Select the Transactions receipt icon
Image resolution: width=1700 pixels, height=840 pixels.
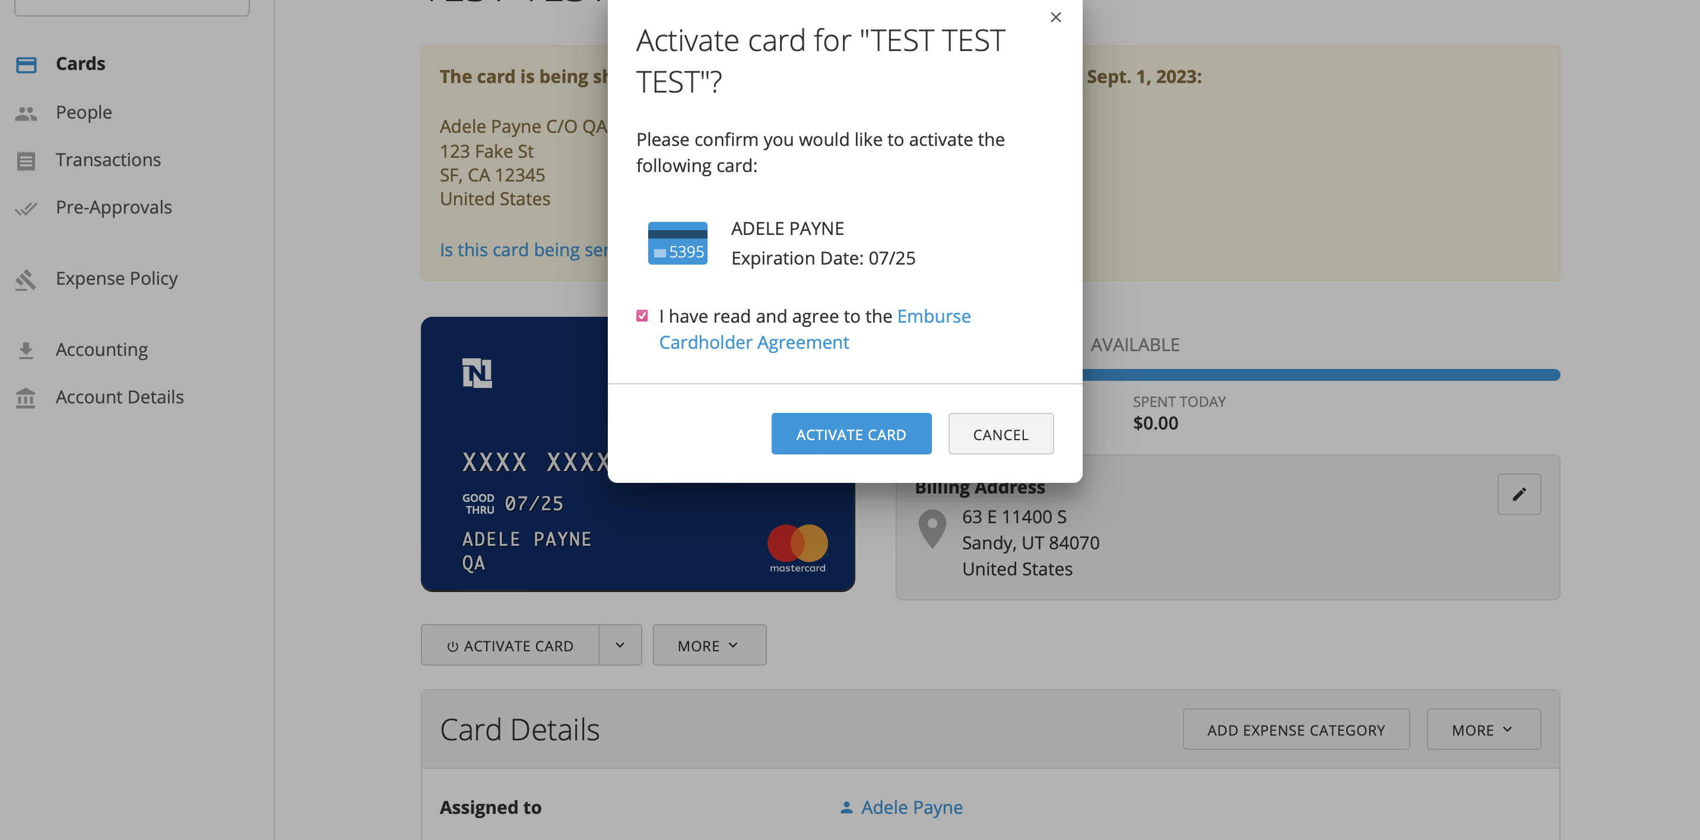point(26,160)
